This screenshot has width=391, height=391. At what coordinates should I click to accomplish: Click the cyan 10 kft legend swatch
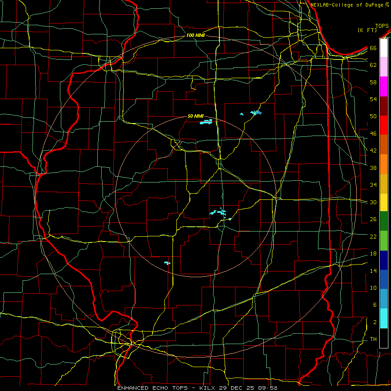384,318
